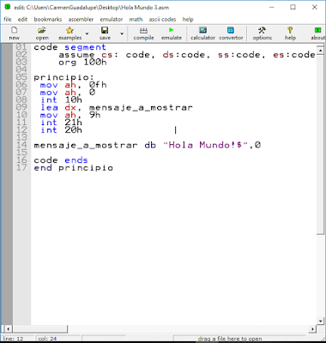This screenshot has height=343, width=326.
Task: Expand the save dropdown arrow
Action: tap(122, 33)
